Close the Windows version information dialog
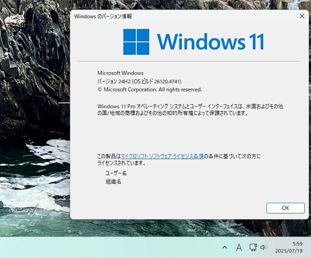Viewport: 311px width, 258px height. click(302, 16)
